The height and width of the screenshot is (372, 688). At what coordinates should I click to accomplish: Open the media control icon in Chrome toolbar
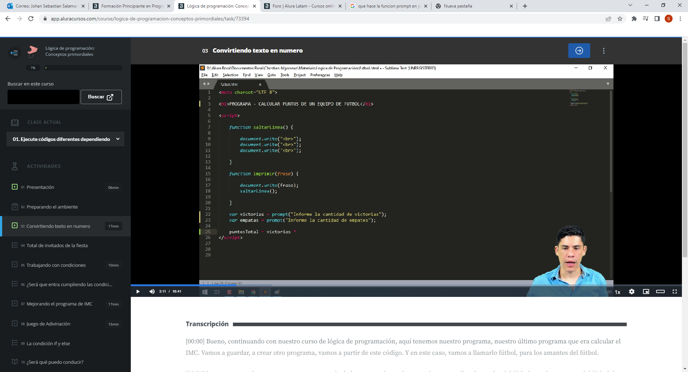click(646, 19)
